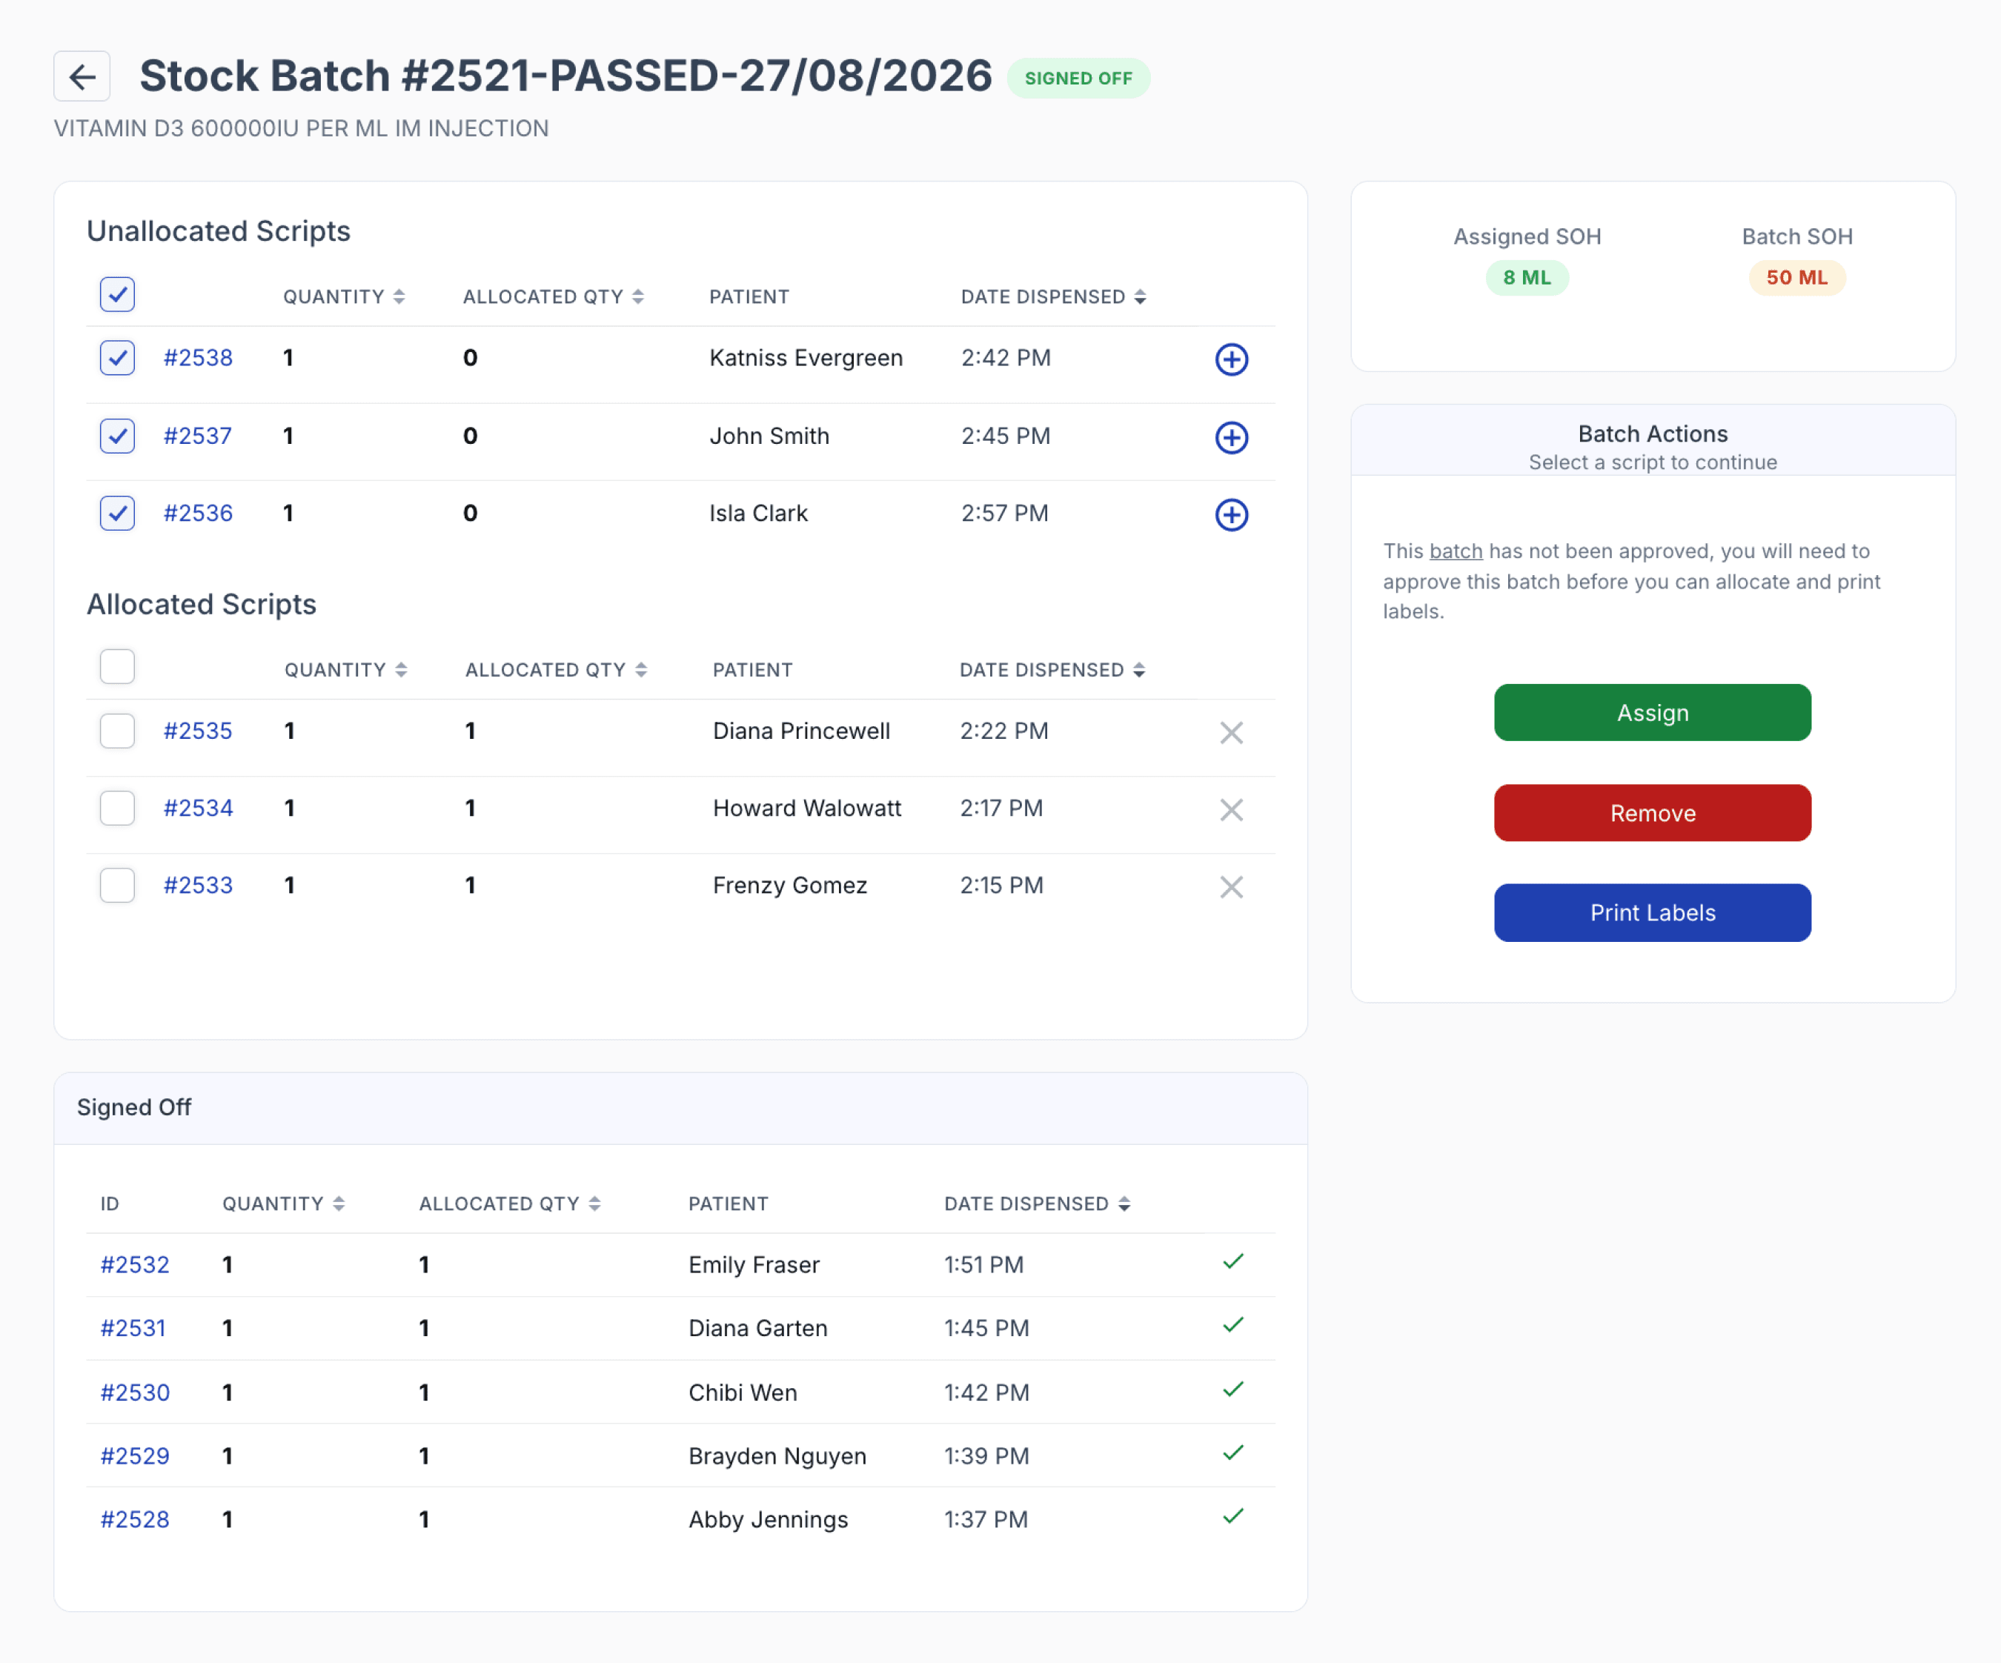Click the Print Labels button
Image resolution: width=2001 pixels, height=1663 pixels.
[x=1652, y=914]
